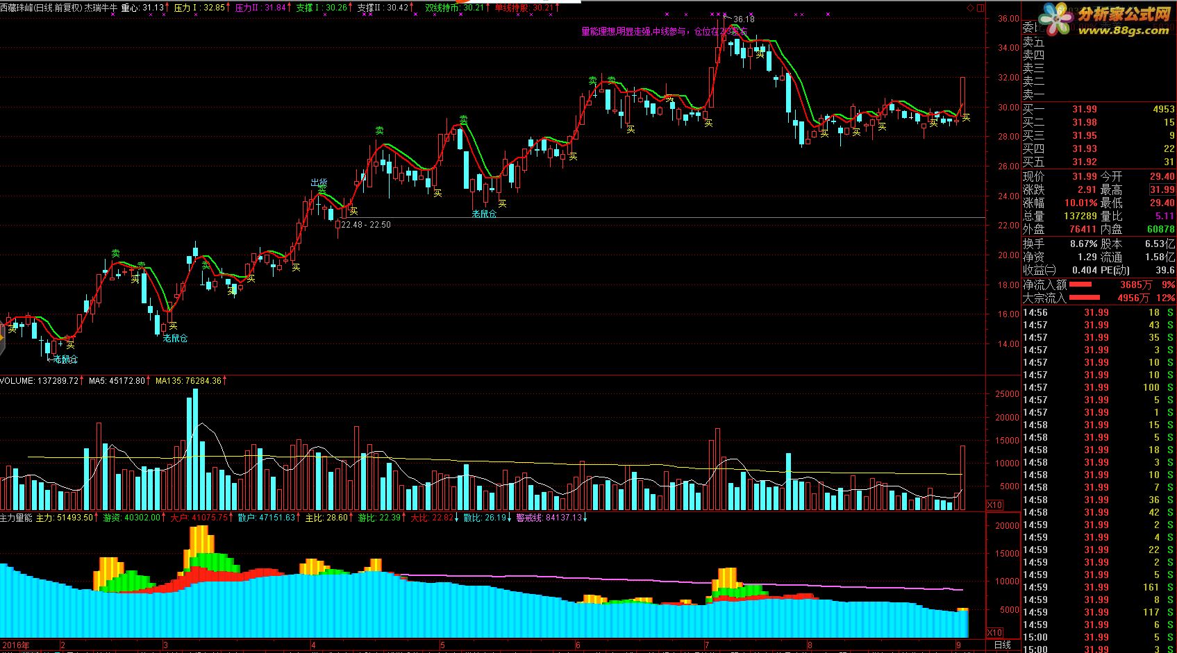Viewport: 1177px width, 653px height.
Task: Click the 净流入额 red progress bar
Action: pyautogui.click(x=1080, y=285)
